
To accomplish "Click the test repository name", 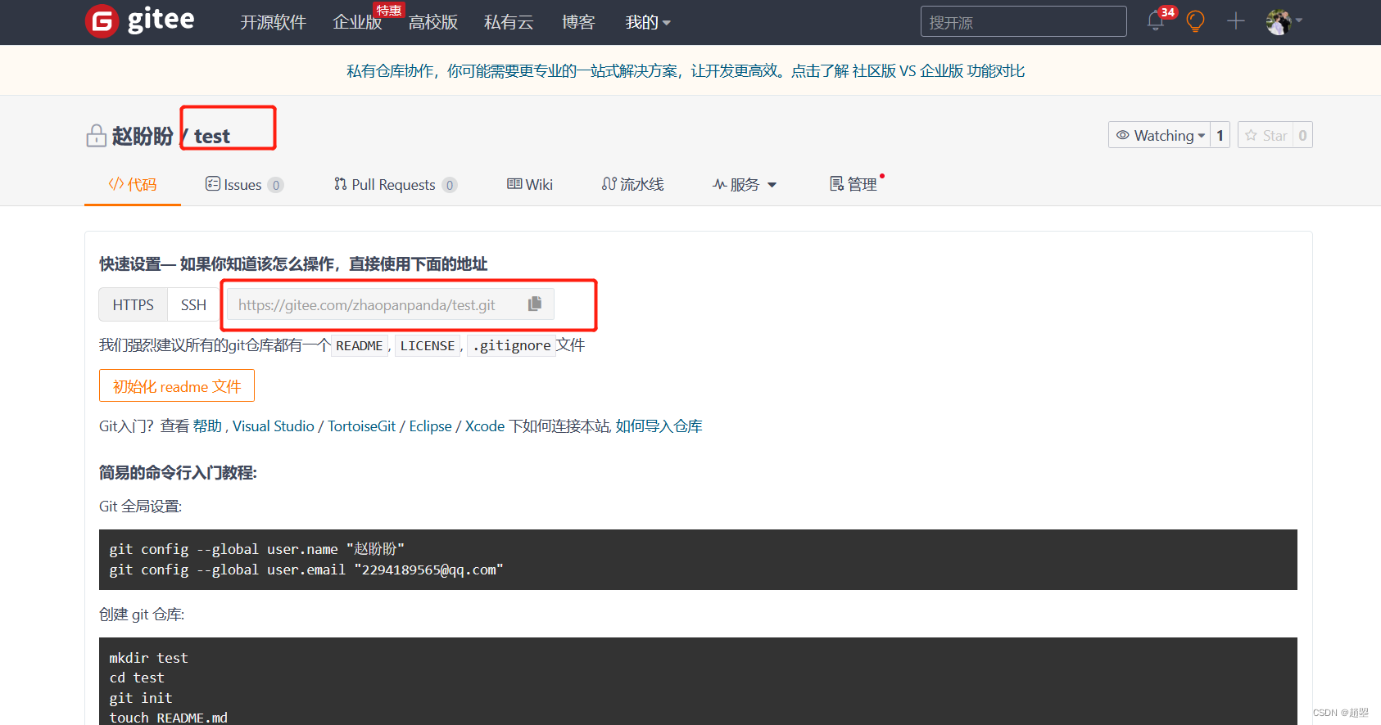I will 212,137.
